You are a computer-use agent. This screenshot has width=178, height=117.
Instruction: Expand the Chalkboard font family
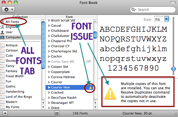49,31
